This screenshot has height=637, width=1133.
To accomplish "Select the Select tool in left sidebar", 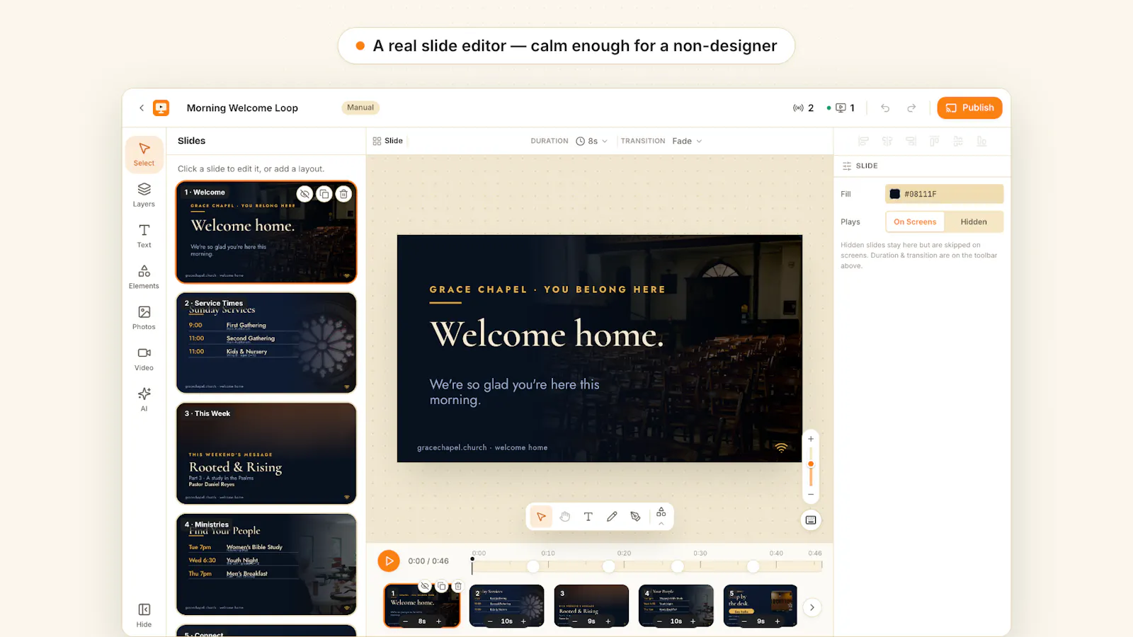I will pos(144,154).
